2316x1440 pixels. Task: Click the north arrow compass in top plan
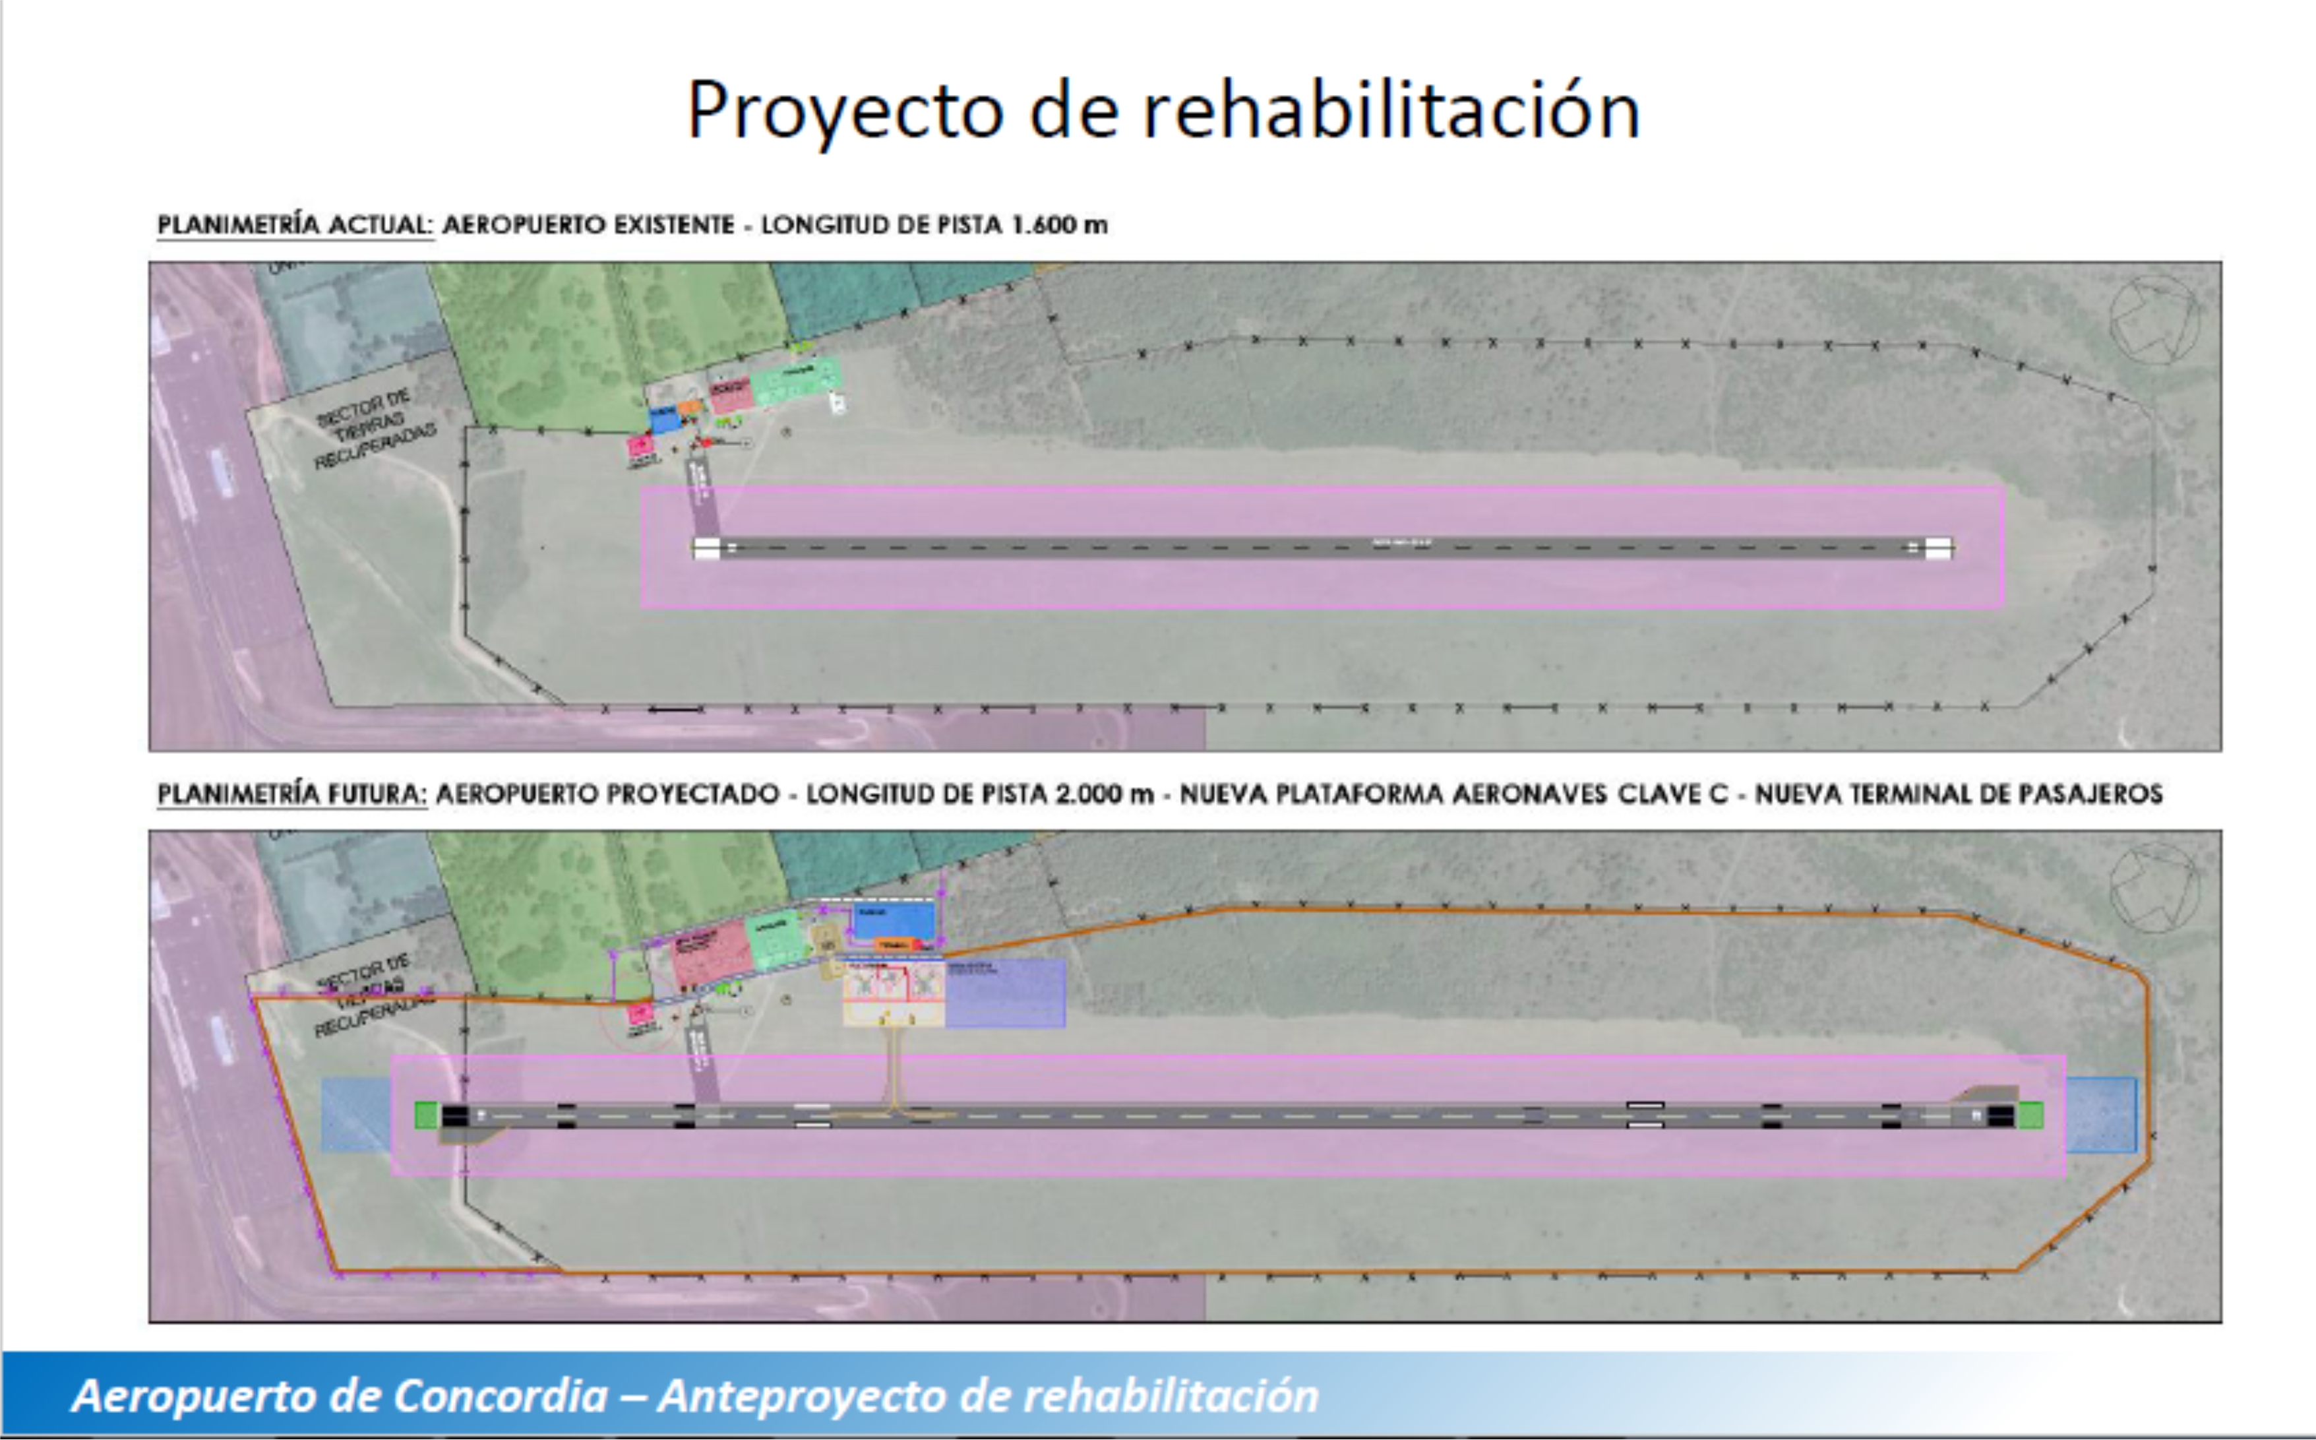[x=2153, y=319]
